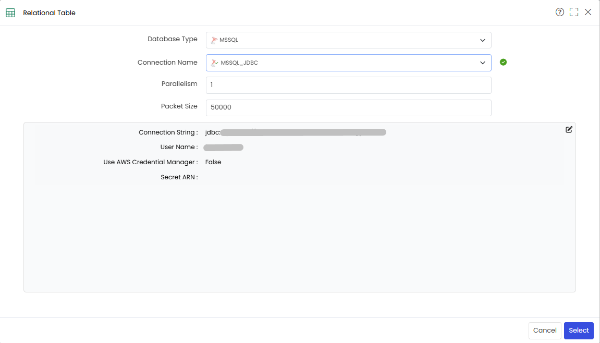Click the 'Relational Table' title text
Viewport: 600px width, 343px height.
[x=49, y=13]
